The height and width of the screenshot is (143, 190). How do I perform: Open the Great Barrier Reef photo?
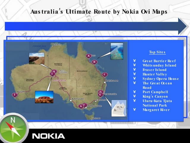[117, 51]
